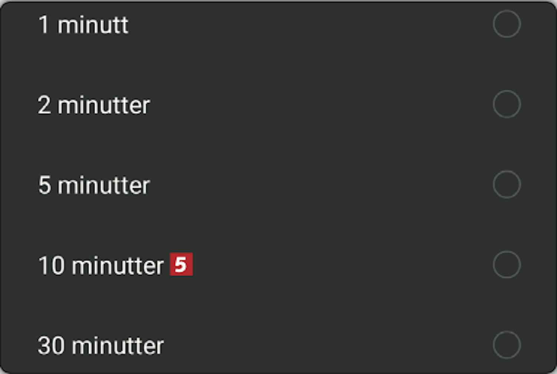The width and height of the screenshot is (557, 374).
Task: Pick the two-minute option text
Action: click(x=94, y=105)
